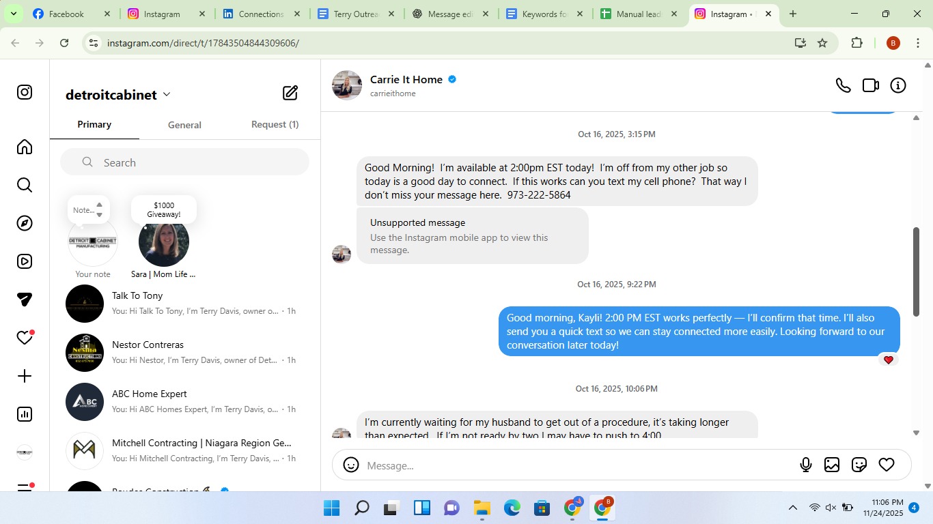Click the Instagram logo in the sidebar
The width and height of the screenshot is (933, 524).
click(25, 92)
